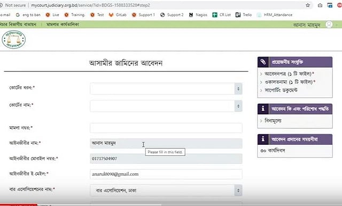Image resolution: width=342 pixels, height=206 pixels.
Task: Open the Trello bookmark
Action: (244, 15)
